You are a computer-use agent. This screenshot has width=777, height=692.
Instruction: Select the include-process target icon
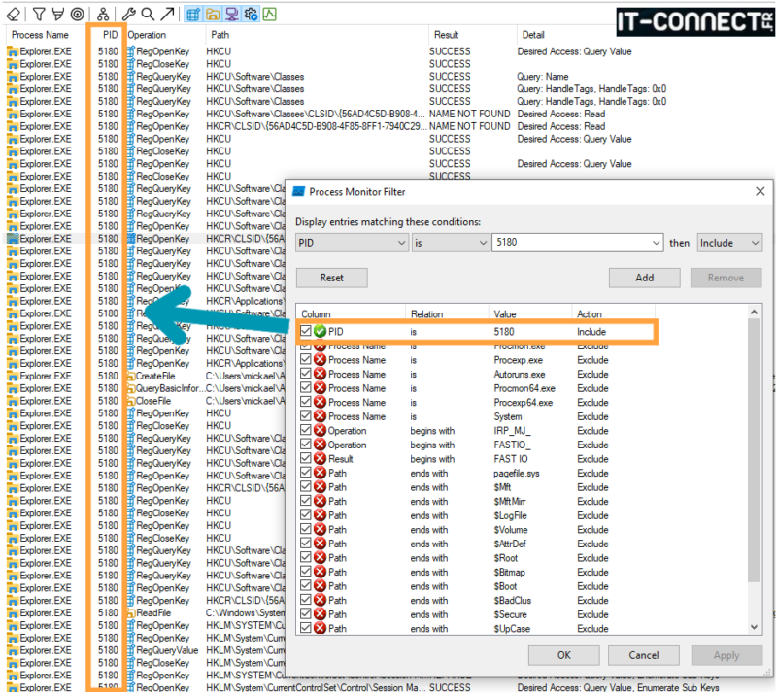tap(78, 14)
